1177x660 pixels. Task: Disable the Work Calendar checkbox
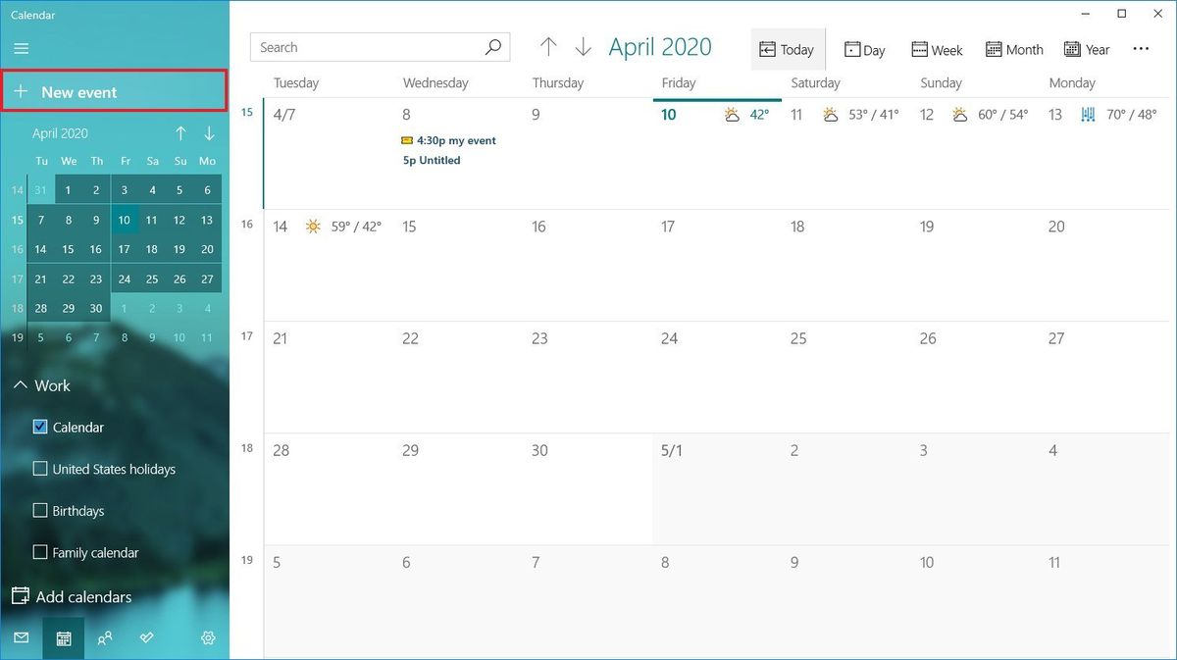40,427
